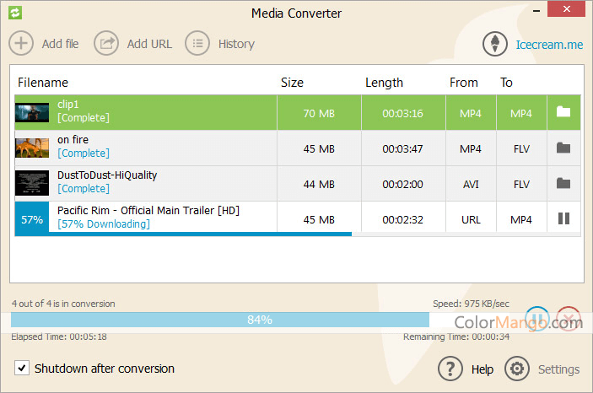
Task: Open output folder for on fire
Action: 563,148
